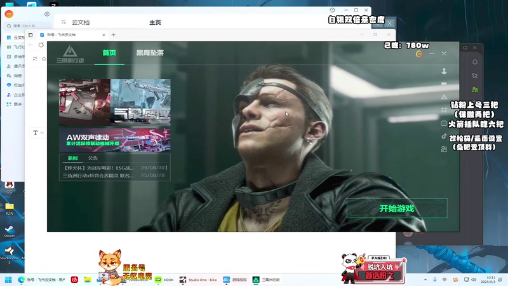The image size is (508, 286).
Task: Open 更多 in Feishu left sidebar
Action: (15, 104)
